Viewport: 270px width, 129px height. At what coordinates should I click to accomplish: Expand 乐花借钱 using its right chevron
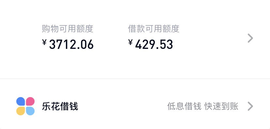click(x=250, y=106)
